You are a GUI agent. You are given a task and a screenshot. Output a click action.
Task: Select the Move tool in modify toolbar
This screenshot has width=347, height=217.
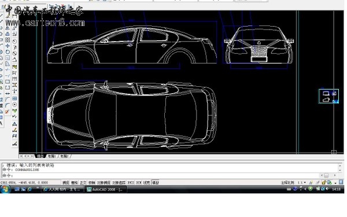(8, 46)
